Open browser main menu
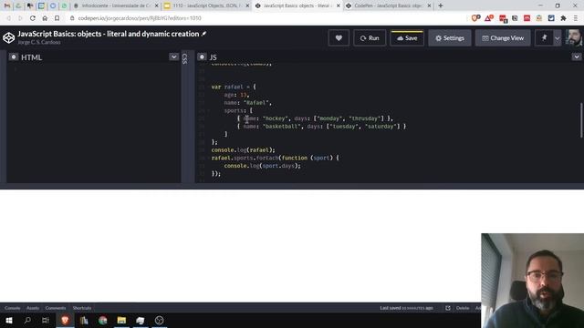This screenshot has width=584, height=328. point(576,18)
